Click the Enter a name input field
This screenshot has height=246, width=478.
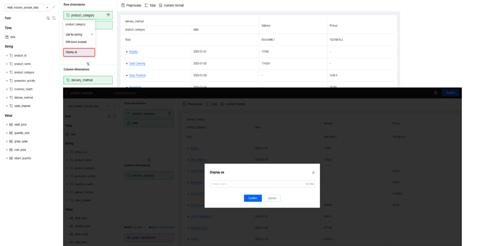(262, 184)
